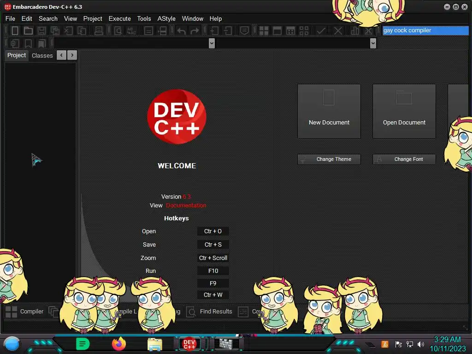The width and height of the screenshot is (472, 354).
Task: Click the Indent toolbar icon
Action: click(214, 30)
